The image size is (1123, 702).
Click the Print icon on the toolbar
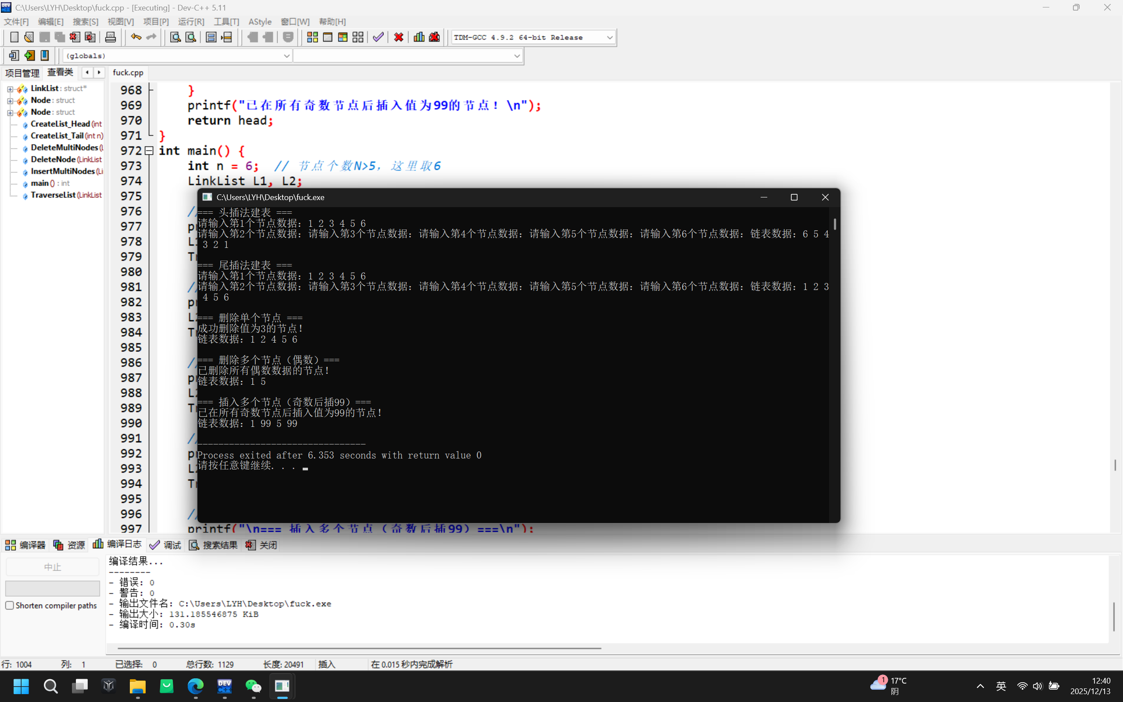[x=111, y=37]
